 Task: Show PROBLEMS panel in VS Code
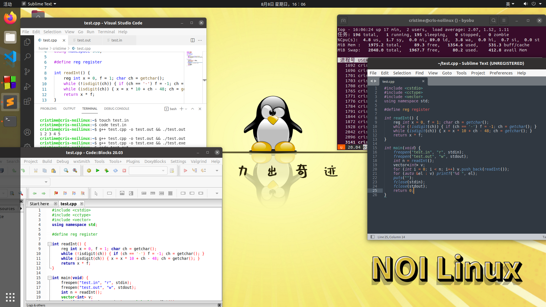click(x=48, y=109)
